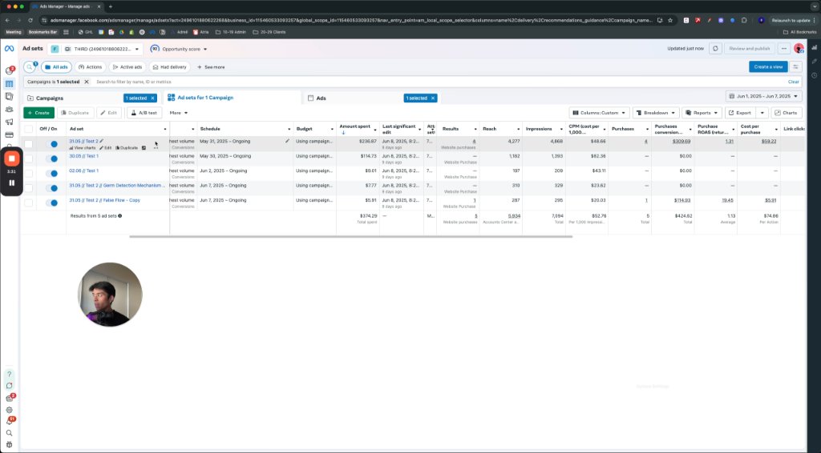The height and width of the screenshot is (453, 821).
Task: Toggle off the 02.06 // Test 1 ad set
Action: 51,174
